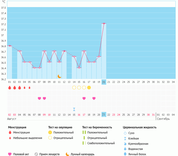Screen dimensions: 178x156
Task: Click the 37.2 temperature point on day 20
Action: (104, 24)
